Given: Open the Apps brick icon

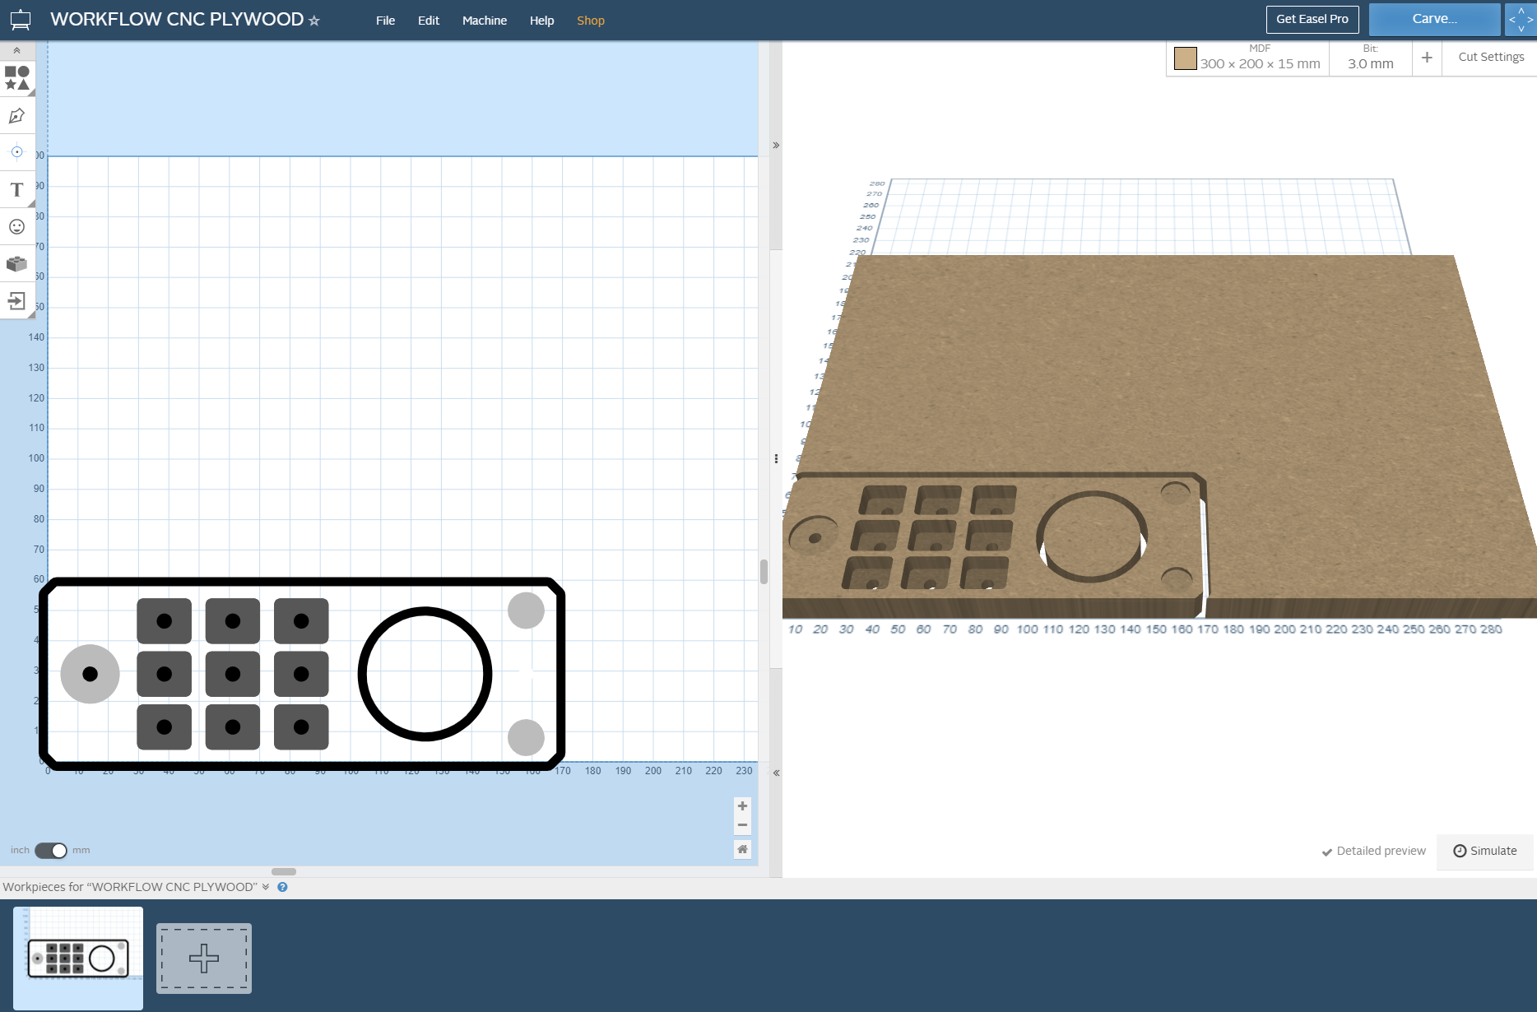Looking at the screenshot, I should [x=16, y=264].
